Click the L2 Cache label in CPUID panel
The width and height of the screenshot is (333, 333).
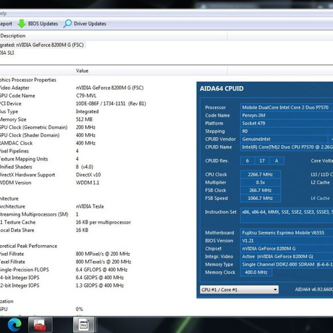click(x=320, y=182)
